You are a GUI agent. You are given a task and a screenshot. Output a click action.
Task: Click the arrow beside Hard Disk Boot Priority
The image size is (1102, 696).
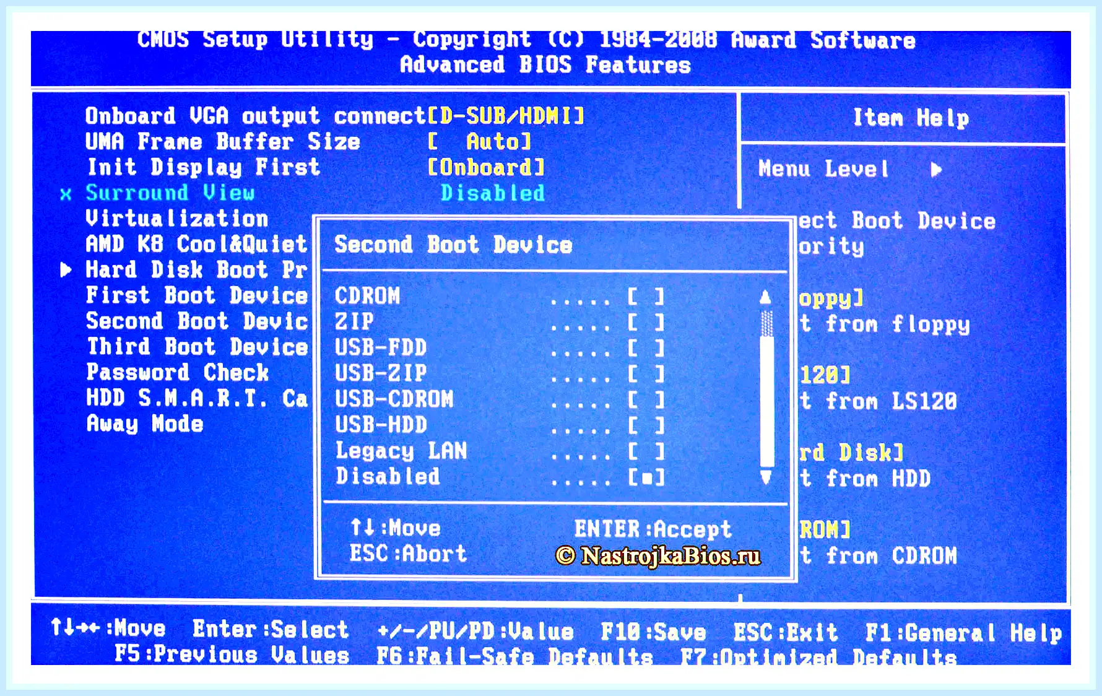(66, 270)
